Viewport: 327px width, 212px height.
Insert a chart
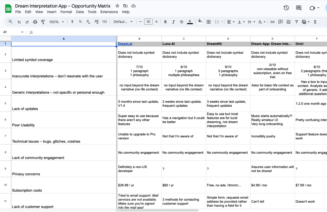pos(289,22)
